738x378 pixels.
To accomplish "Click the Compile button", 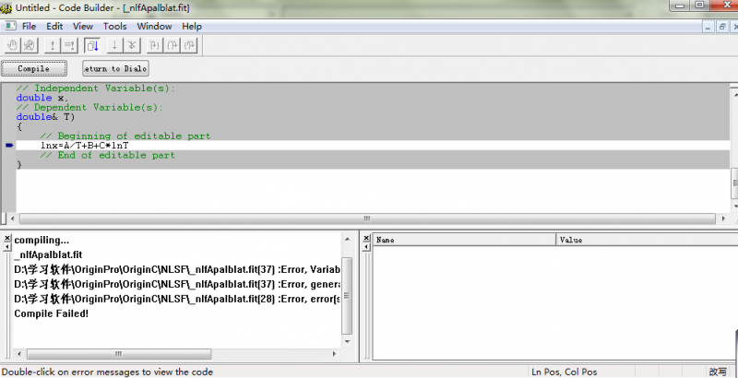I will click(34, 68).
